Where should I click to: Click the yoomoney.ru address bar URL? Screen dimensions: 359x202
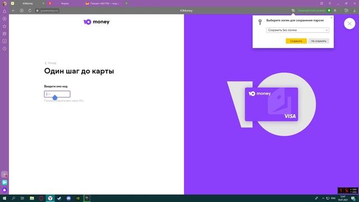49,11
